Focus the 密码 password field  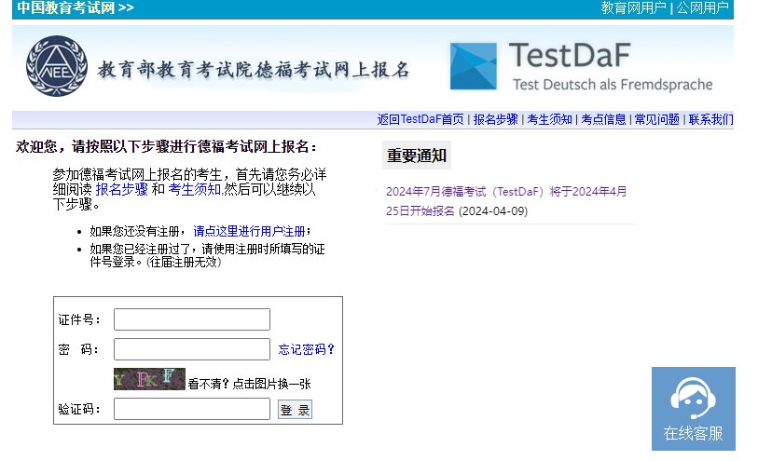[x=192, y=349]
